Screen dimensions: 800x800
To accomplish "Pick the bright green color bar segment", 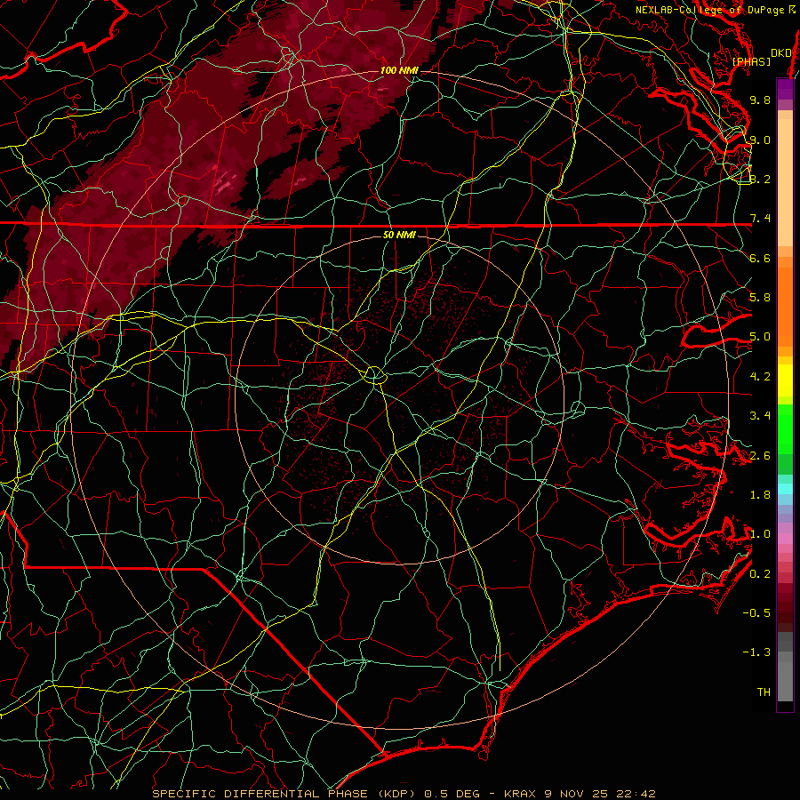I will pos(785,428).
